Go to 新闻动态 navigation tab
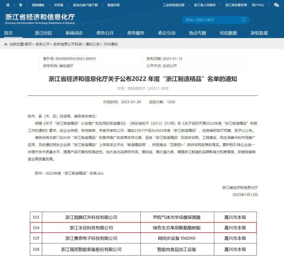 coord(74,33)
